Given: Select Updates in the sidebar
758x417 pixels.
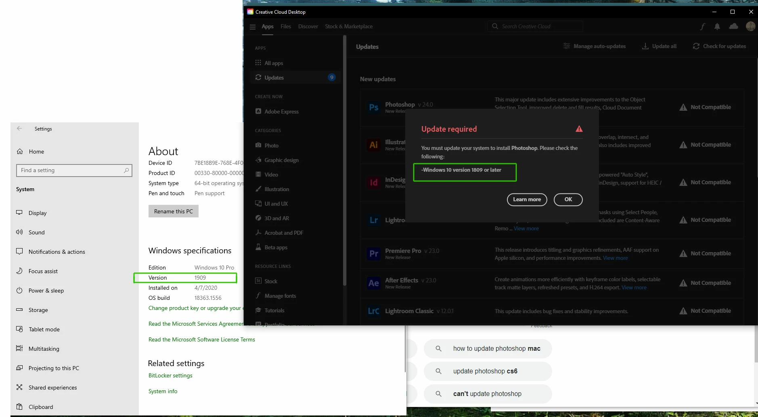Looking at the screenshot, I should [x=295, y=78].
